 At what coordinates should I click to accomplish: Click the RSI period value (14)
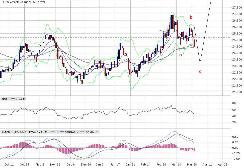19,99
